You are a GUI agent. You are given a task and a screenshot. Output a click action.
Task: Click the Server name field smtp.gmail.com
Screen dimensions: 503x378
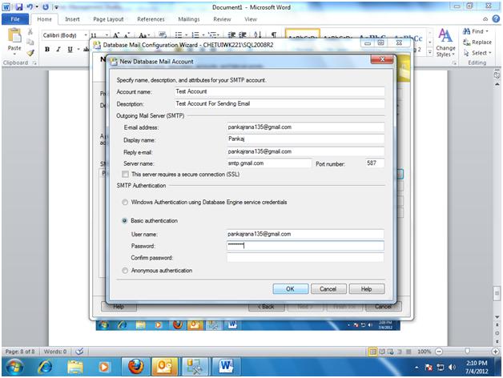269,163
